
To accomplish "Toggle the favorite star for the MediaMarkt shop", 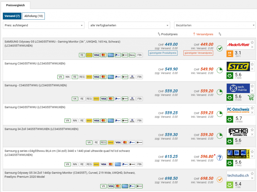I will 252,42.
